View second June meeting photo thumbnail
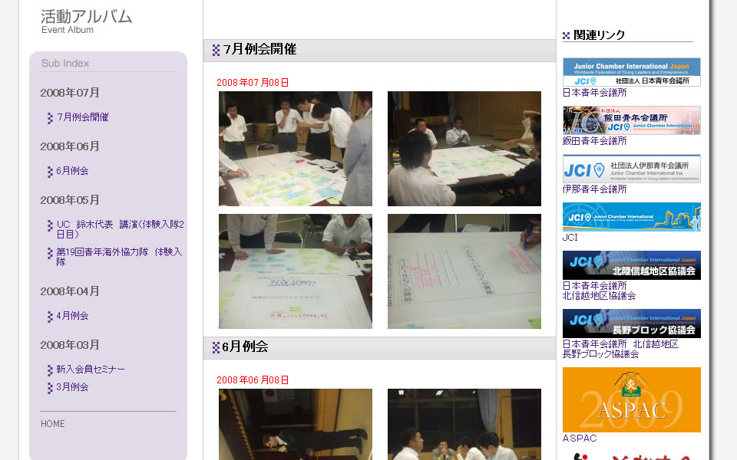Screen dimensions: 737x460 click(x=464, y=424)
